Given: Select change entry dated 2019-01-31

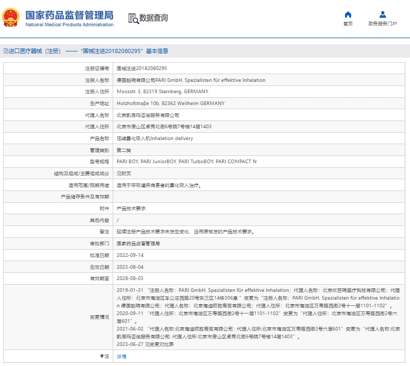Looking at the screenshot, I should pos(258,298).
